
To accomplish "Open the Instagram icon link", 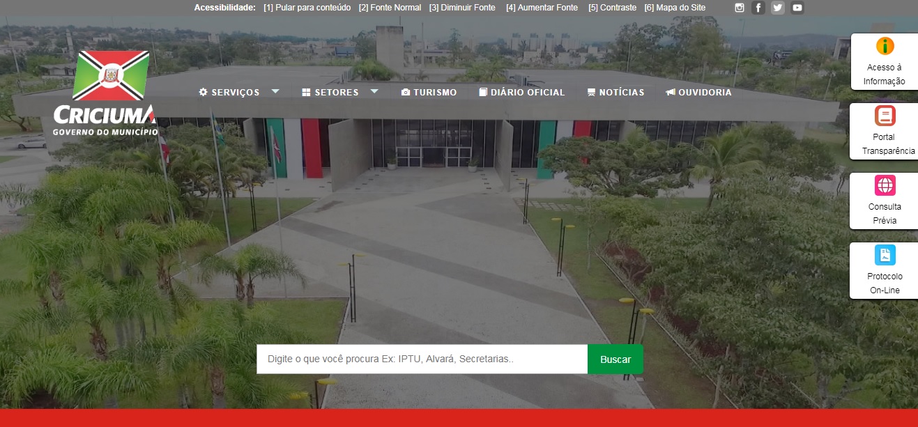I will point(740,8).
